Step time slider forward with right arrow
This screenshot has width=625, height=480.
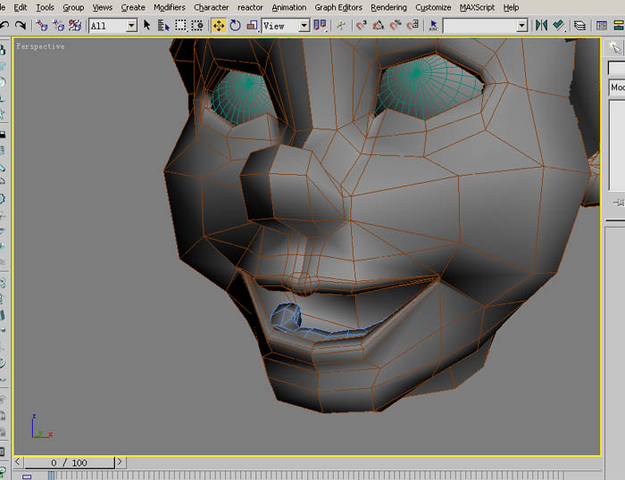point(120,462)
